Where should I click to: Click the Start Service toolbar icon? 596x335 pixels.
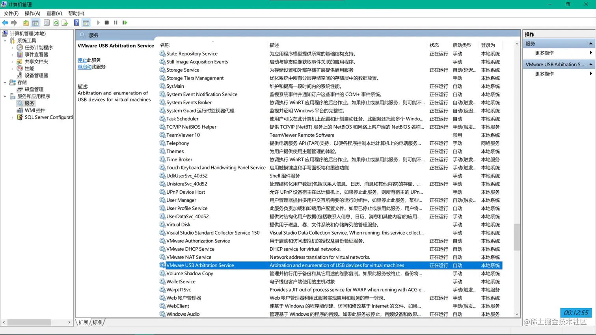coord(98,22)
